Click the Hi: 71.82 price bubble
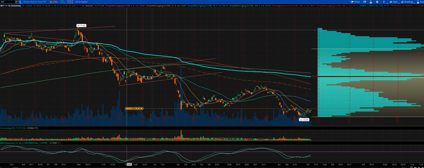The image size is (424, 168). (82, 25)
